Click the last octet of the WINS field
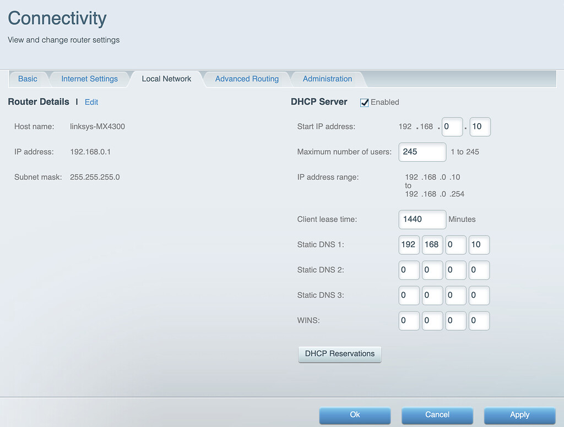 (479, 321)
